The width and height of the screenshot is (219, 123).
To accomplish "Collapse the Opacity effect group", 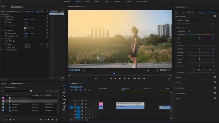I will [x=2, y=39].
